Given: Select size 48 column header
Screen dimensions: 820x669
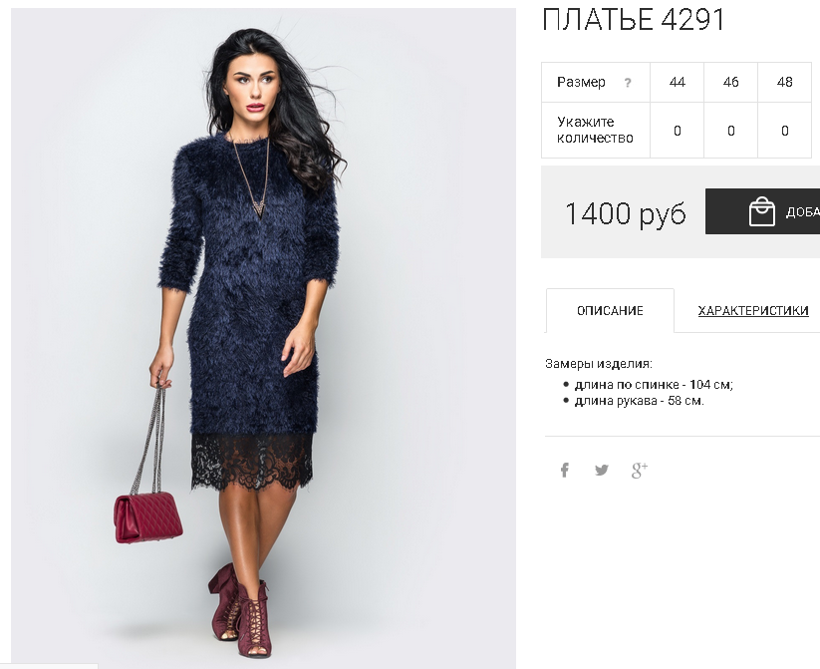Looking at the screenshot, I should pos(784,82).
